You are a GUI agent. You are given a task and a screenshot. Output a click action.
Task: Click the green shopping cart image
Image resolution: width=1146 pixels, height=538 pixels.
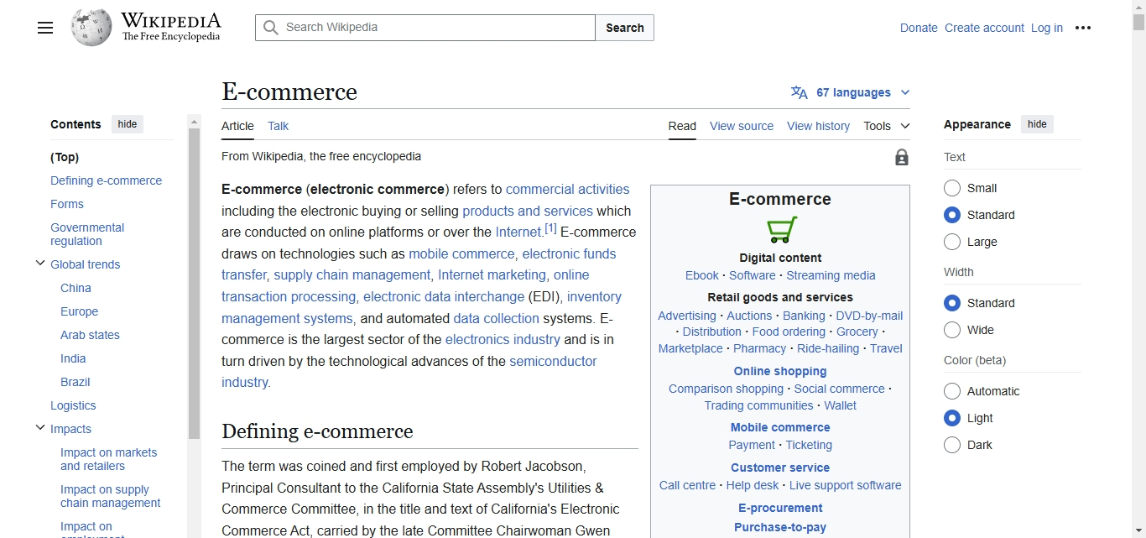781,229
